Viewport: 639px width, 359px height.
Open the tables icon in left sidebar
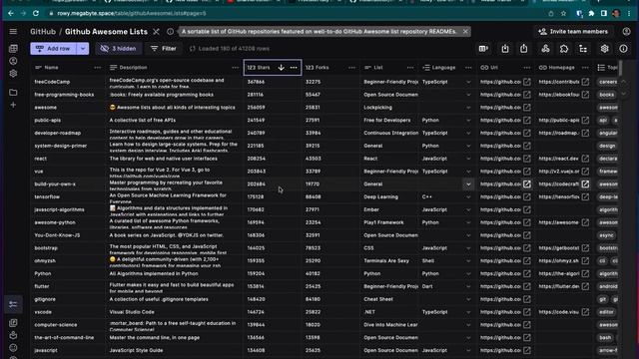pos(13,49)
